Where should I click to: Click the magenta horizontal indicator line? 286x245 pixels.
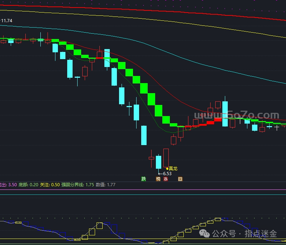pos(143,189)
